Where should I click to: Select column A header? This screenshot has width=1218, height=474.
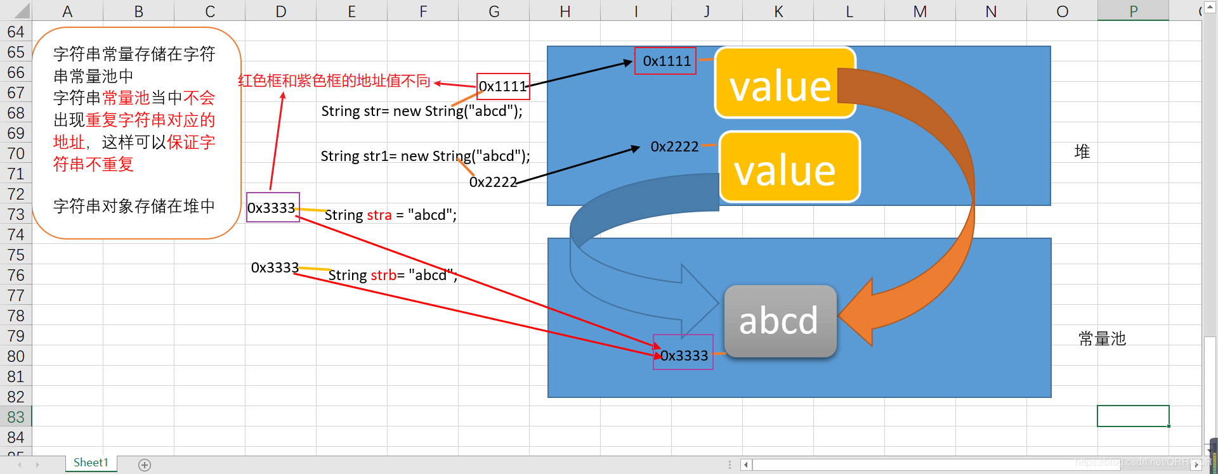pos(67,11)
